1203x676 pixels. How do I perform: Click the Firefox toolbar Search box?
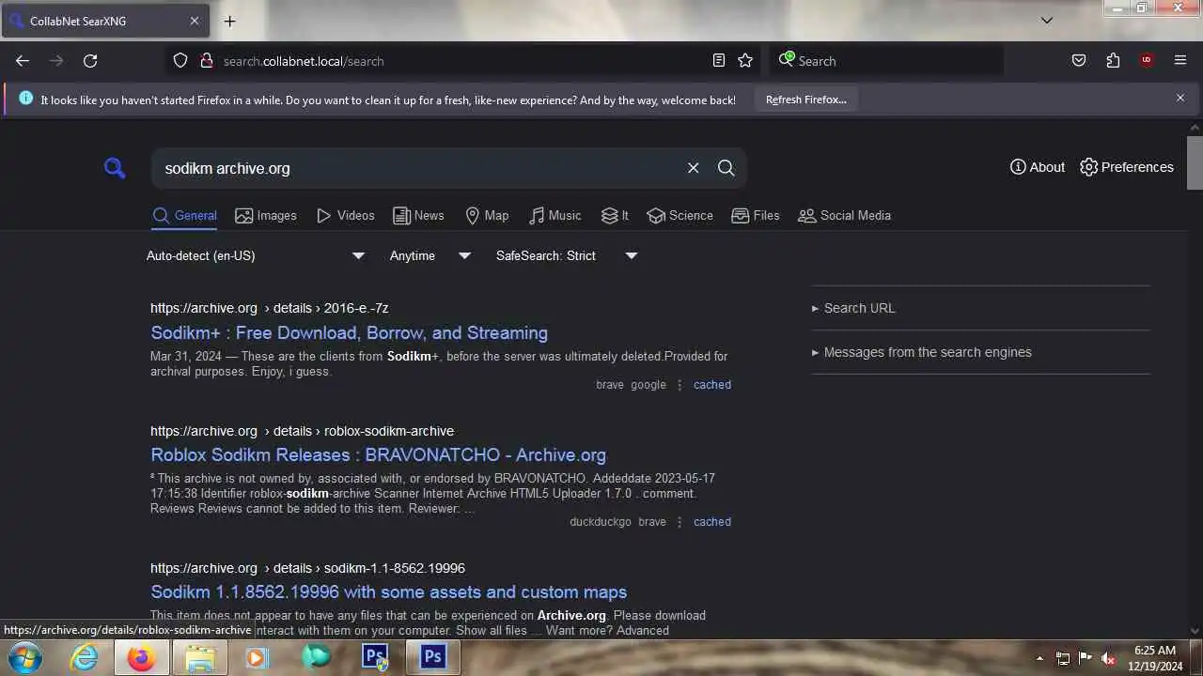pyautogui.click(x=886, y=61)
